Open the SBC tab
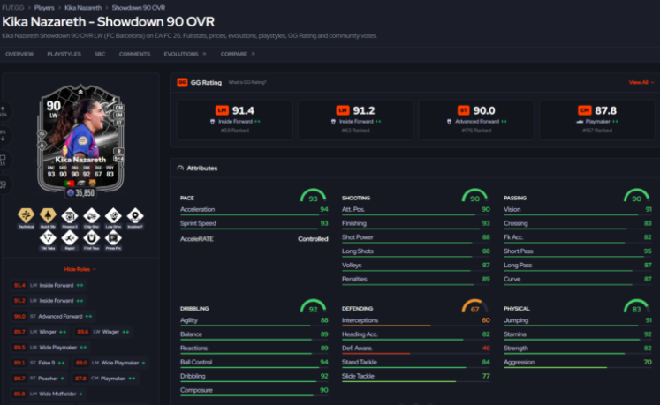Viewport: 660px width, 405px height. 100,54
